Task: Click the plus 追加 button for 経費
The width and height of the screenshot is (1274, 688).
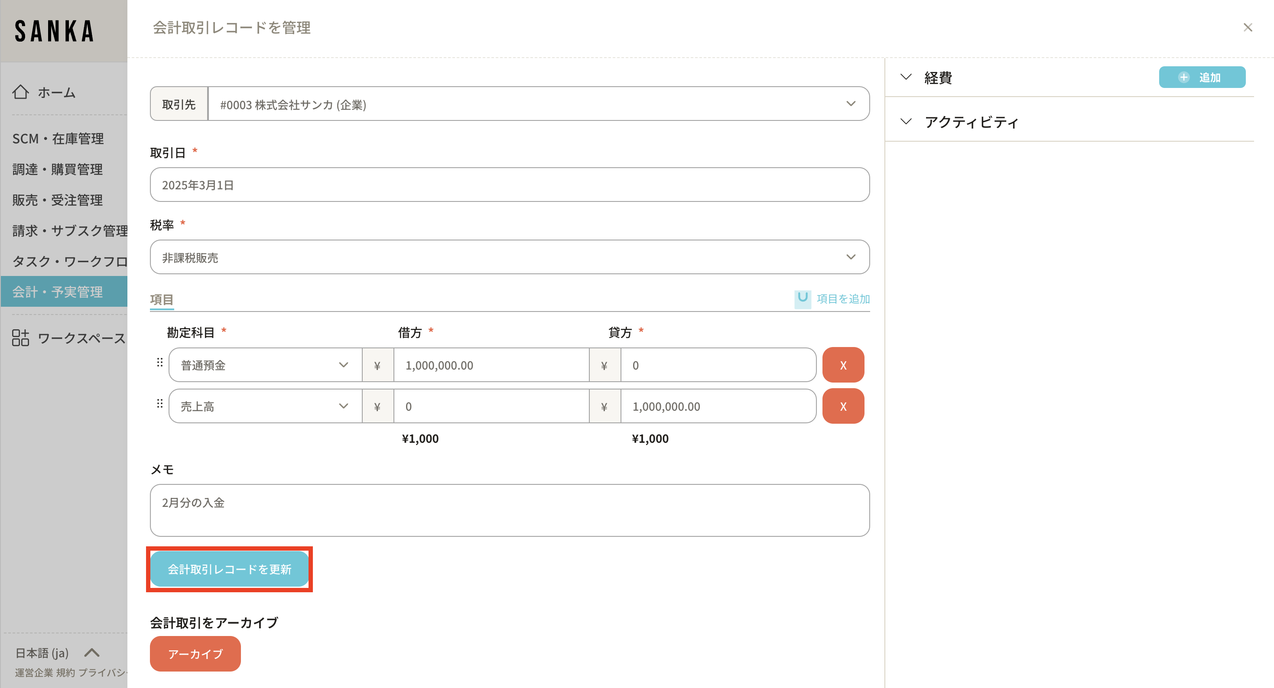Action: 1202,77
